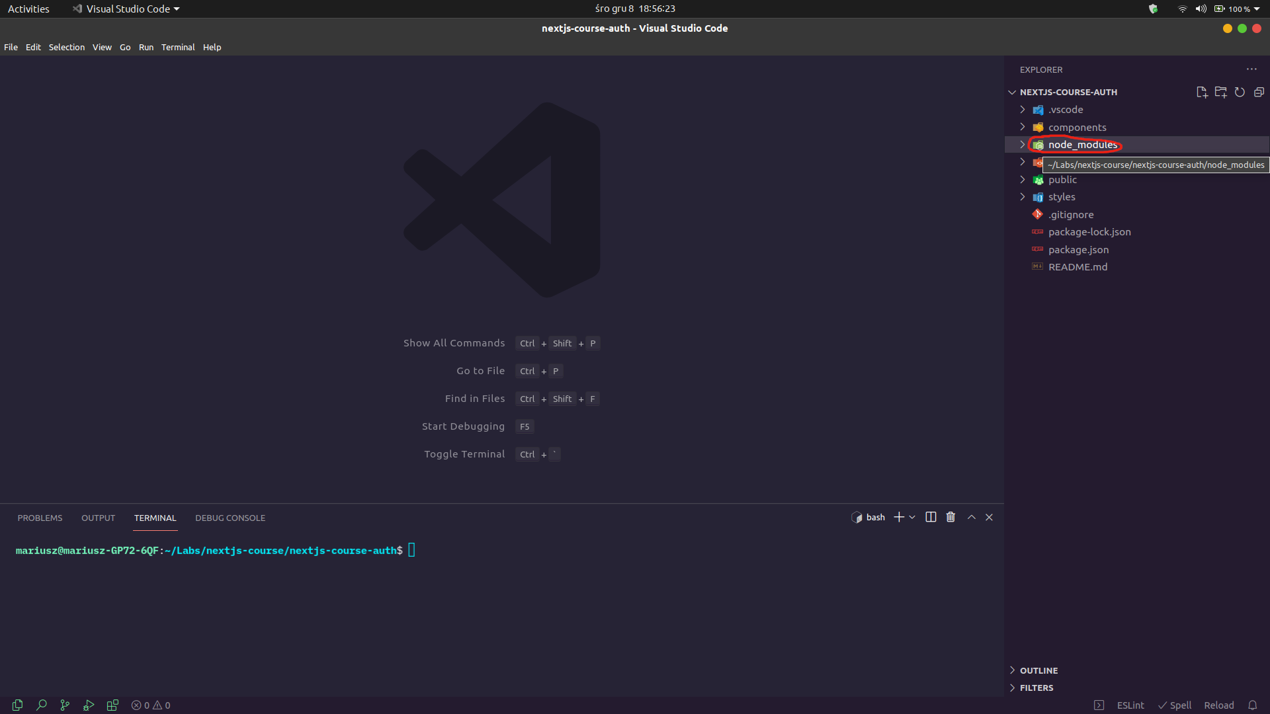This screenshot has width=1270, height=714.
Task: Open Extensions view via blocks icon
Action: click(x=112, y=705)
